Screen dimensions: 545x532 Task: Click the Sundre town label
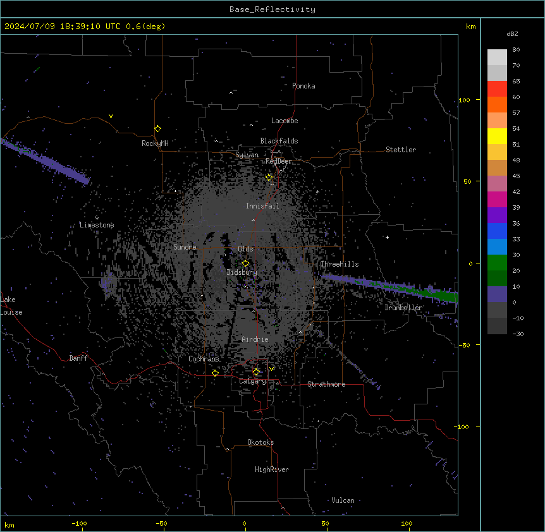(x=185, y=247)
